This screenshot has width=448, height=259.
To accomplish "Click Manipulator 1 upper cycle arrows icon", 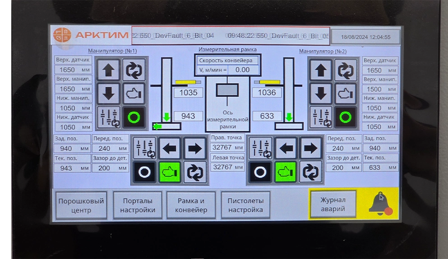I will click(134, 70).
